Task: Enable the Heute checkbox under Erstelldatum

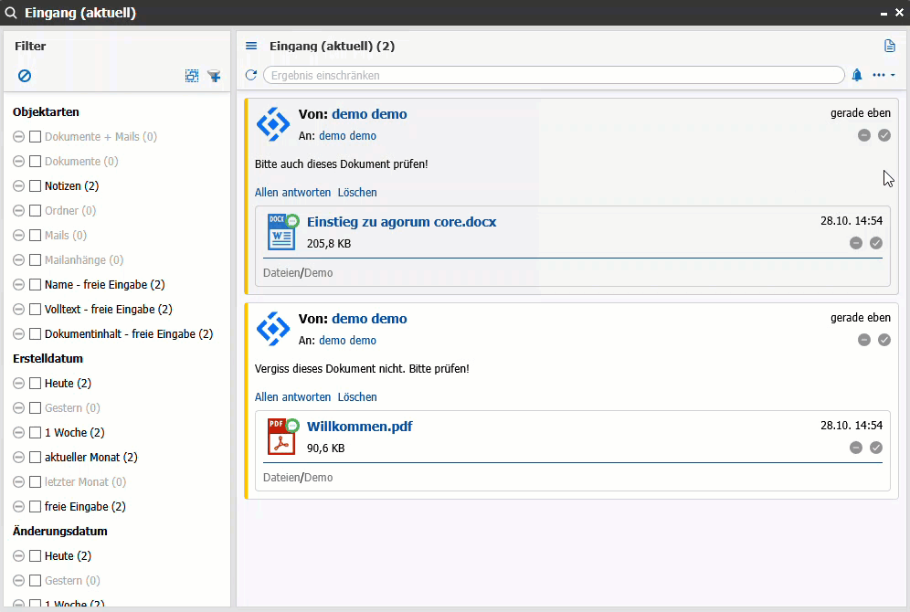Action: [36, 384]
